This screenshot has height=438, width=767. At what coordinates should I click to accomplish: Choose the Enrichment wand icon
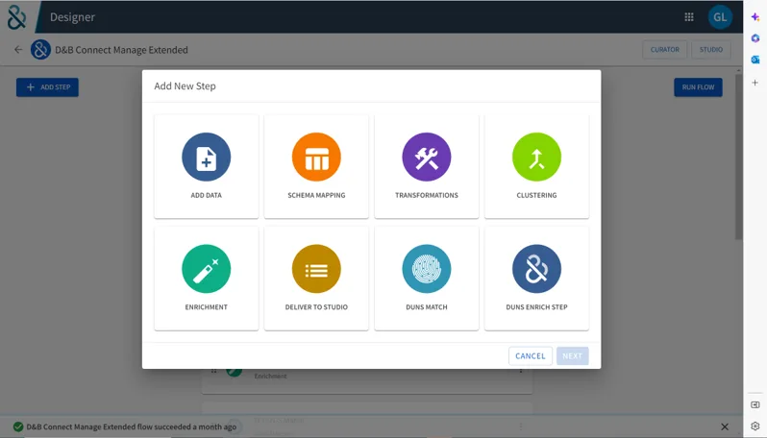206,269
